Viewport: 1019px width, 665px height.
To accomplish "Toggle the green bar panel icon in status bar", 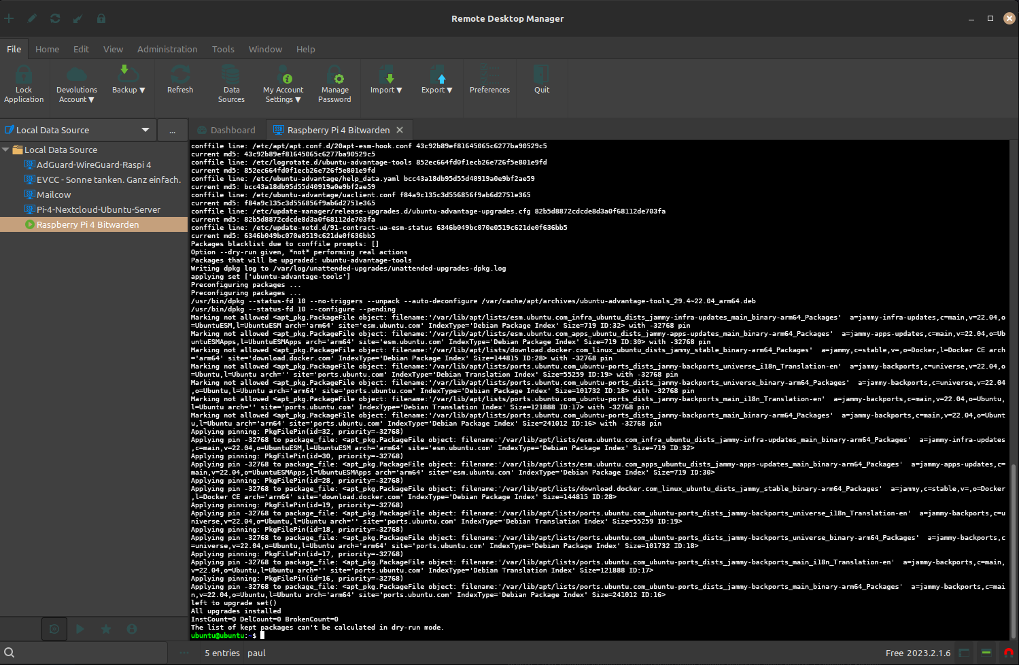I will 986,653.
